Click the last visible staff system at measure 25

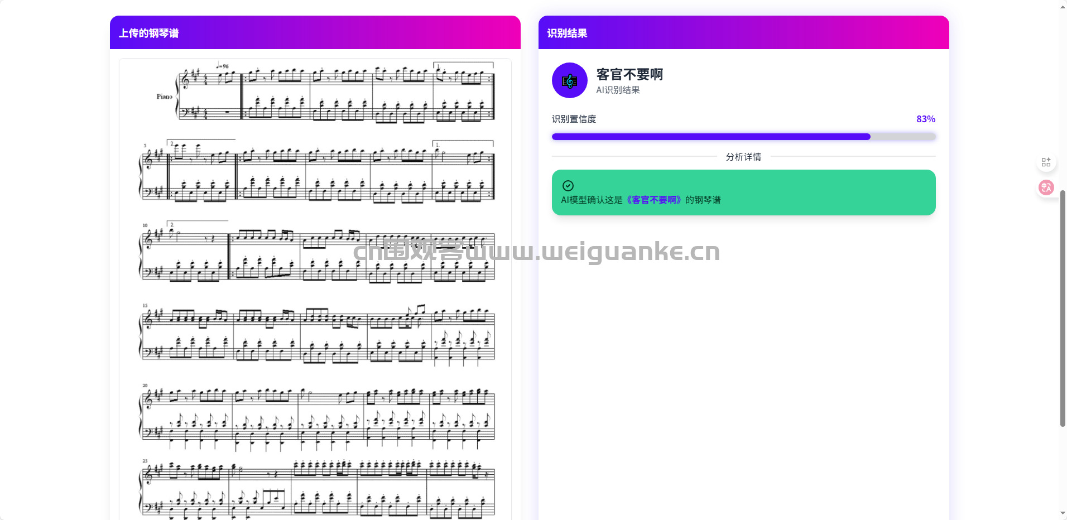316,489
